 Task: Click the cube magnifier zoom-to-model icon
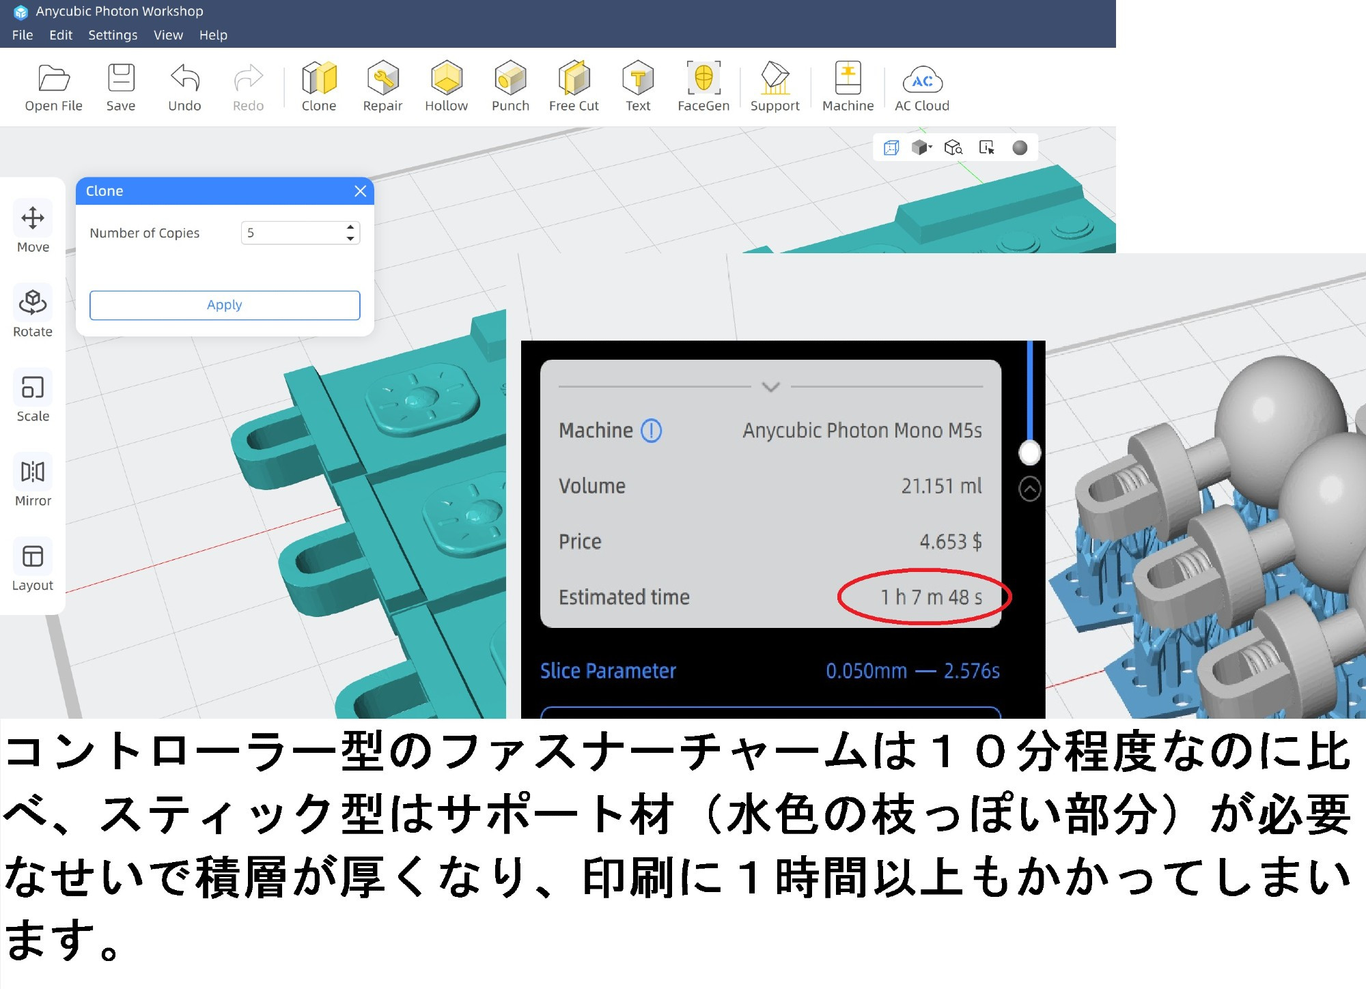point(953,147)
